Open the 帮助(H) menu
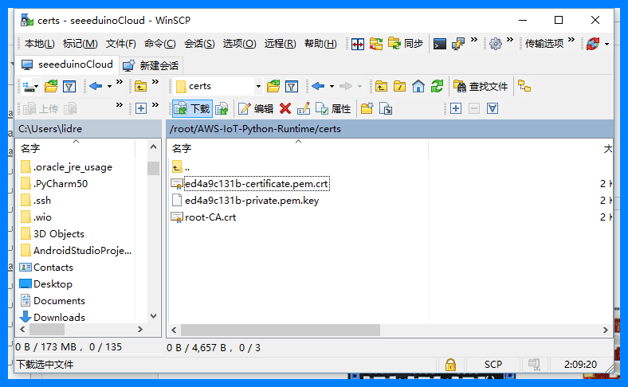 click(320, 44)
